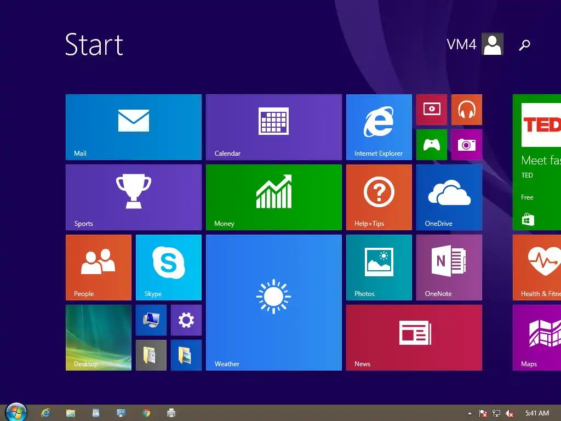This screenshot has height=421, width=561.
Task: Open the Pictures folder tile
Action: 186,355
